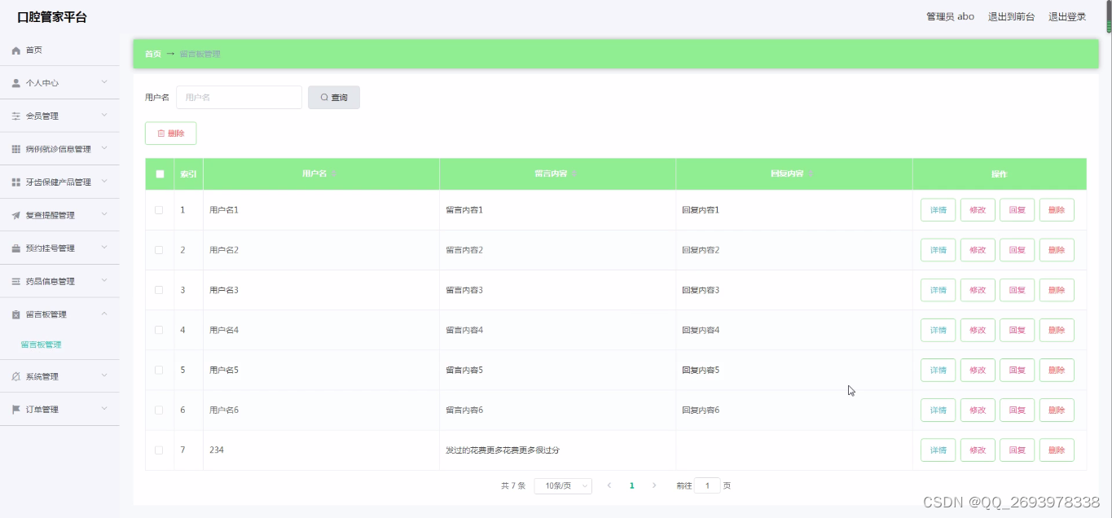The height and width of the screenshot is (518, 1112).
Task: Select the 留言板管理 submenu entry
Action: [x=41, y=345]
